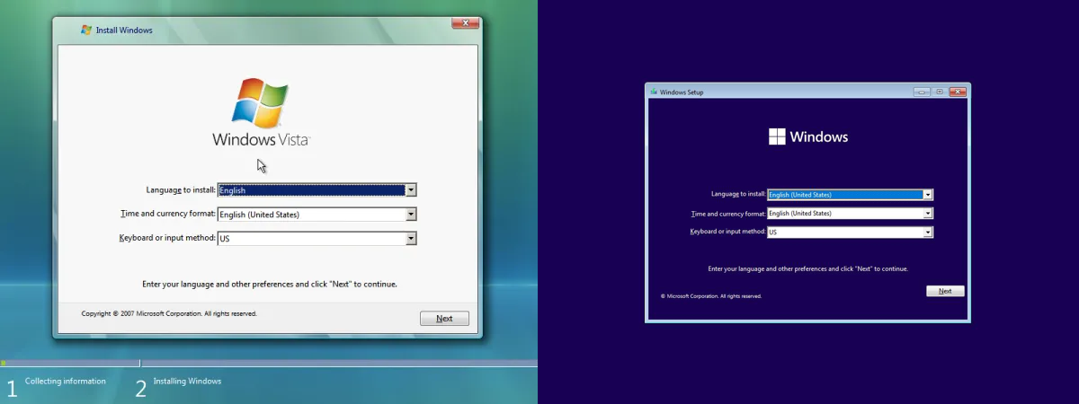Screen dimensions: 1079x404
Task: Click the Vista 'Language to install:' label
Action: 181,190
